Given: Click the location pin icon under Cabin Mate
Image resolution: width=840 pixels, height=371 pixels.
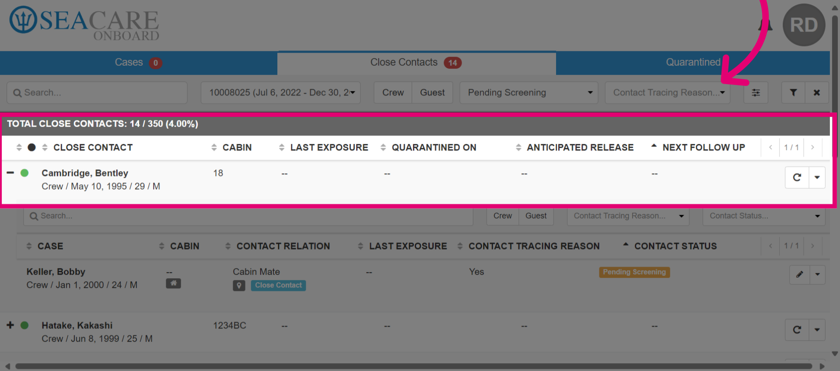Looking at the screenshot, I should 239,286.
